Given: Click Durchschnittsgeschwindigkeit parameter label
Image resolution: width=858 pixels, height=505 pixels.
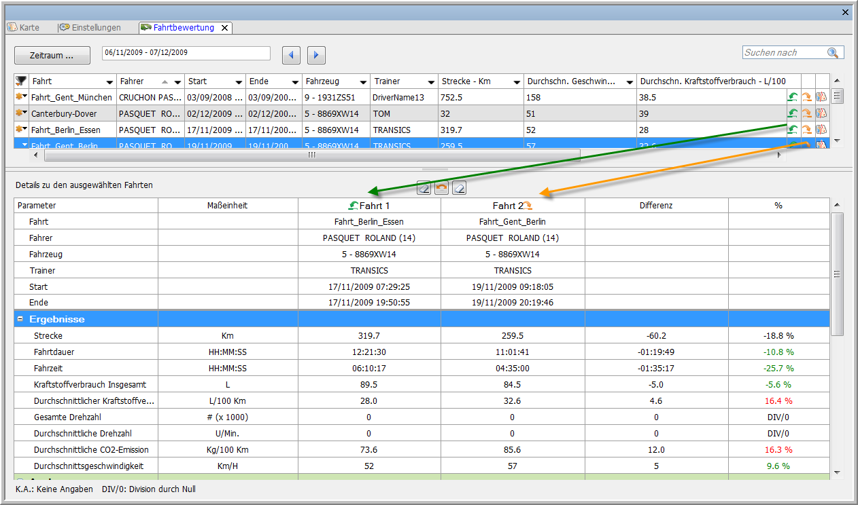Looking at the screenshot, I should point(88,466).
